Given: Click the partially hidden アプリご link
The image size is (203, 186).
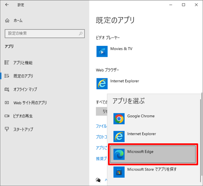Looking at the screenshot, I should pyautogui.click(x=101, y=148).
